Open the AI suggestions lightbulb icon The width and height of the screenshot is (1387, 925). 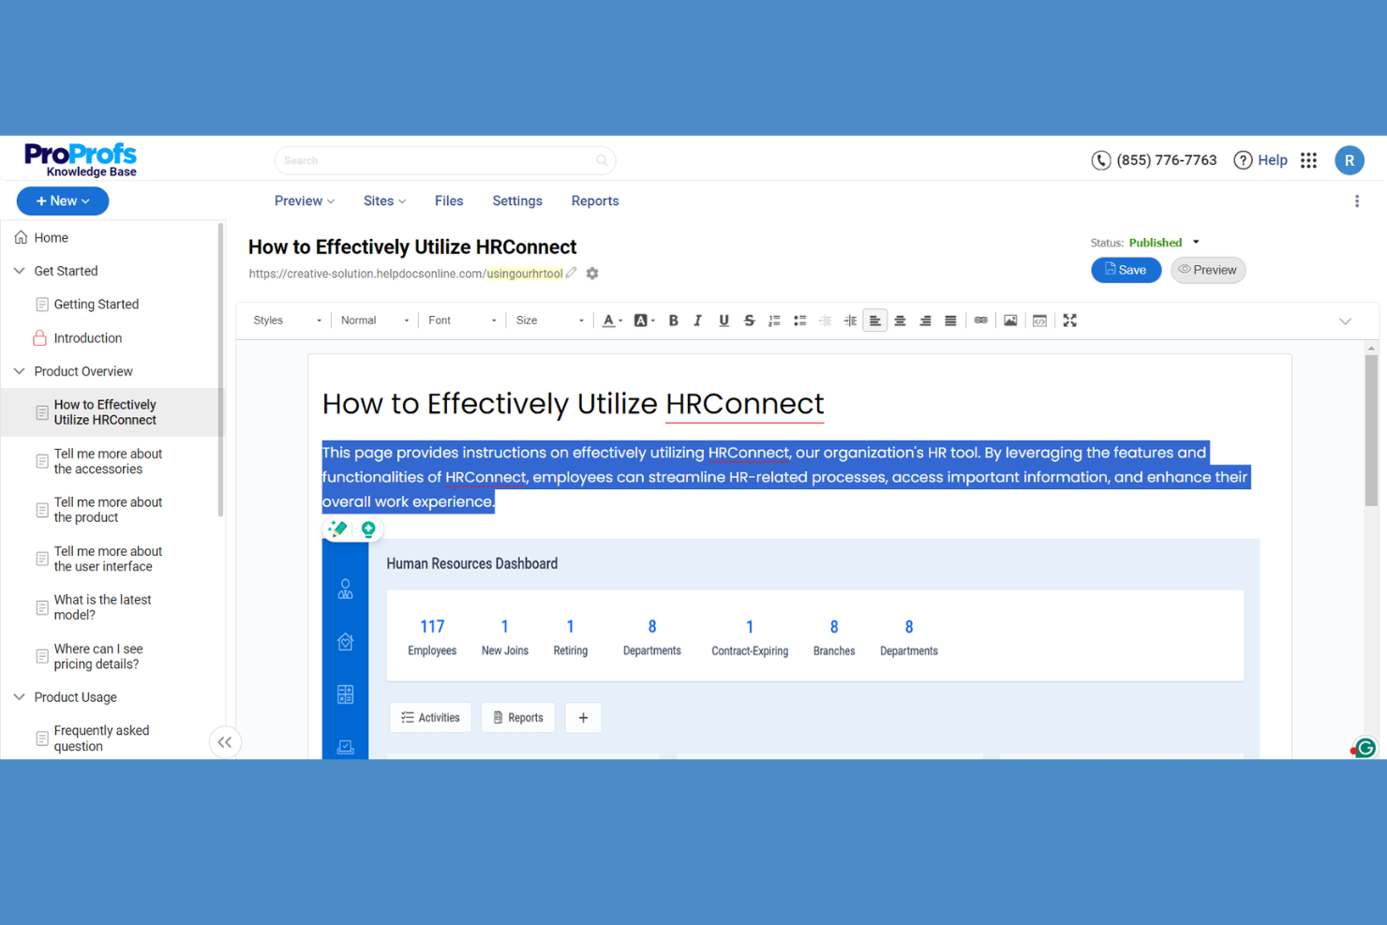pos(369,528)
